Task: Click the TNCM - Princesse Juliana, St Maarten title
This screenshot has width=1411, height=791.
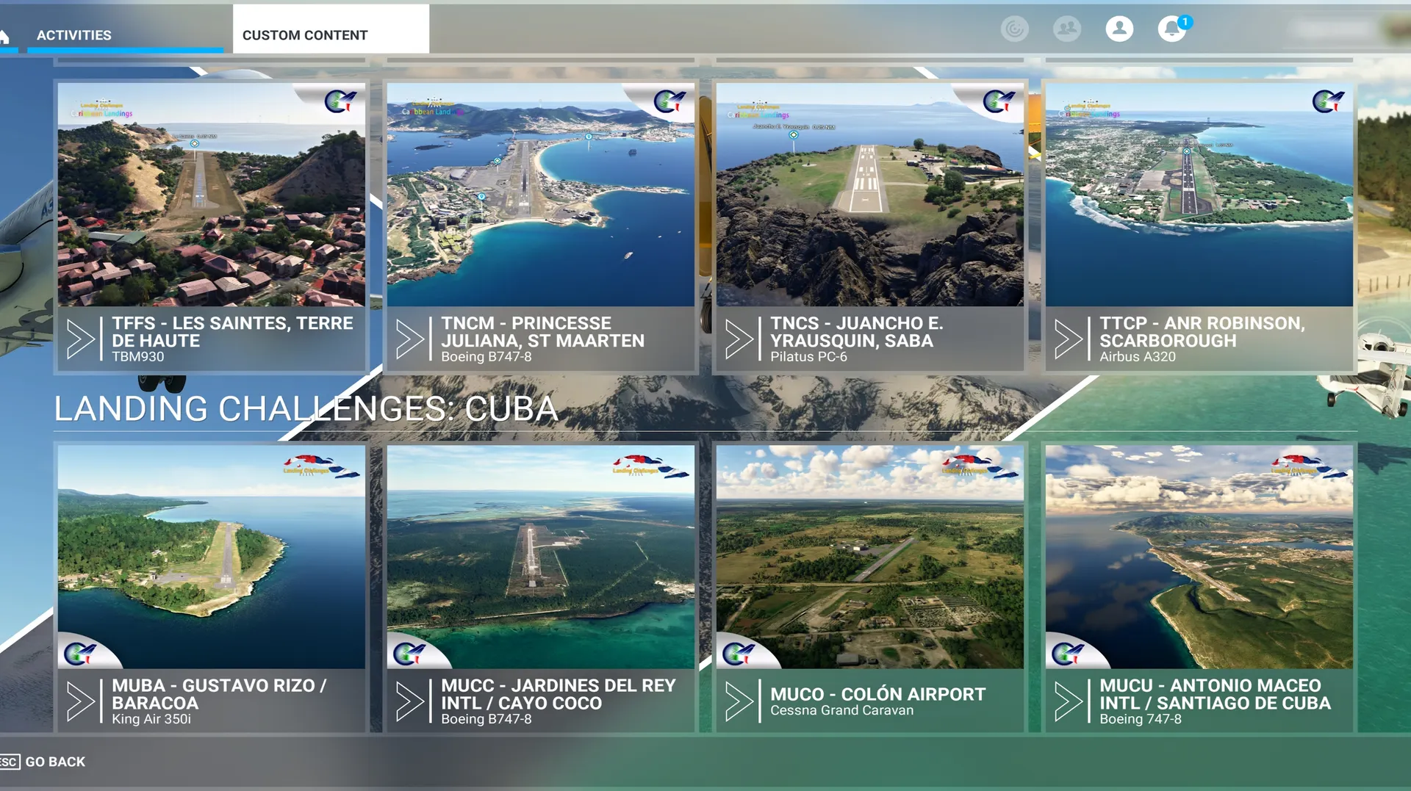Action: pos(543,332)
